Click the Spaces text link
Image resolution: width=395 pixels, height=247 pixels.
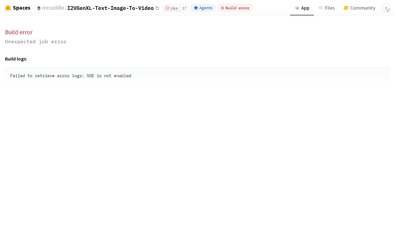22,8
